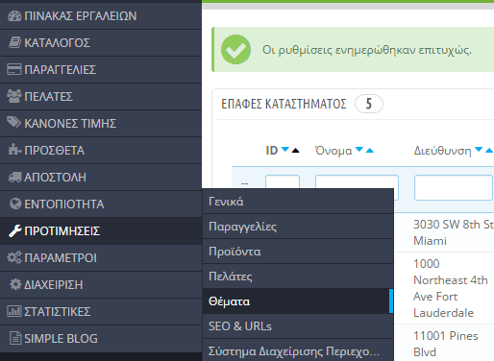Open ΠΑΡΑΓΓΕΛΙΕΣ sidebar menu
494x361 pixels.
click(101, 70)
